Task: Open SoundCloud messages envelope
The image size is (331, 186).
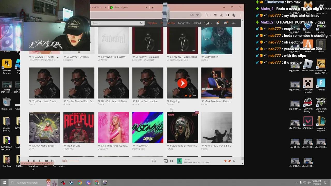Action: tap(225, 23)
